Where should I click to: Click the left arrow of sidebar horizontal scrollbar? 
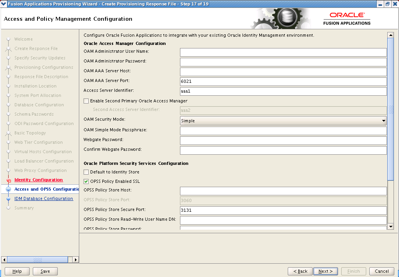4,260
